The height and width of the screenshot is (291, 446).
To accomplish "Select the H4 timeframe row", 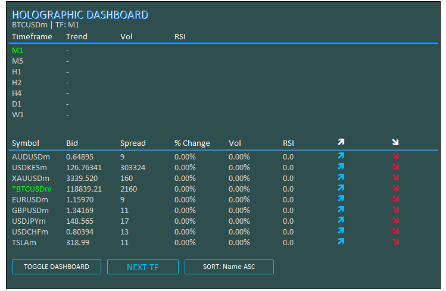I will pyautogui.click(x=17, y=93).
